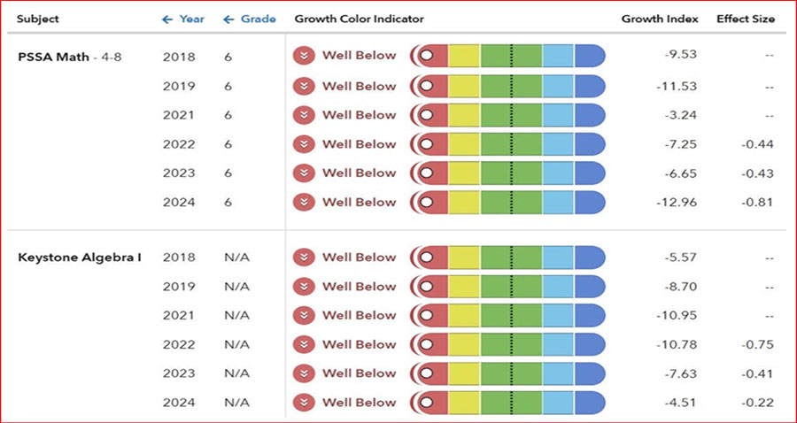Click the Well Below icon for PSSA Math 2018

coord(305,56)
